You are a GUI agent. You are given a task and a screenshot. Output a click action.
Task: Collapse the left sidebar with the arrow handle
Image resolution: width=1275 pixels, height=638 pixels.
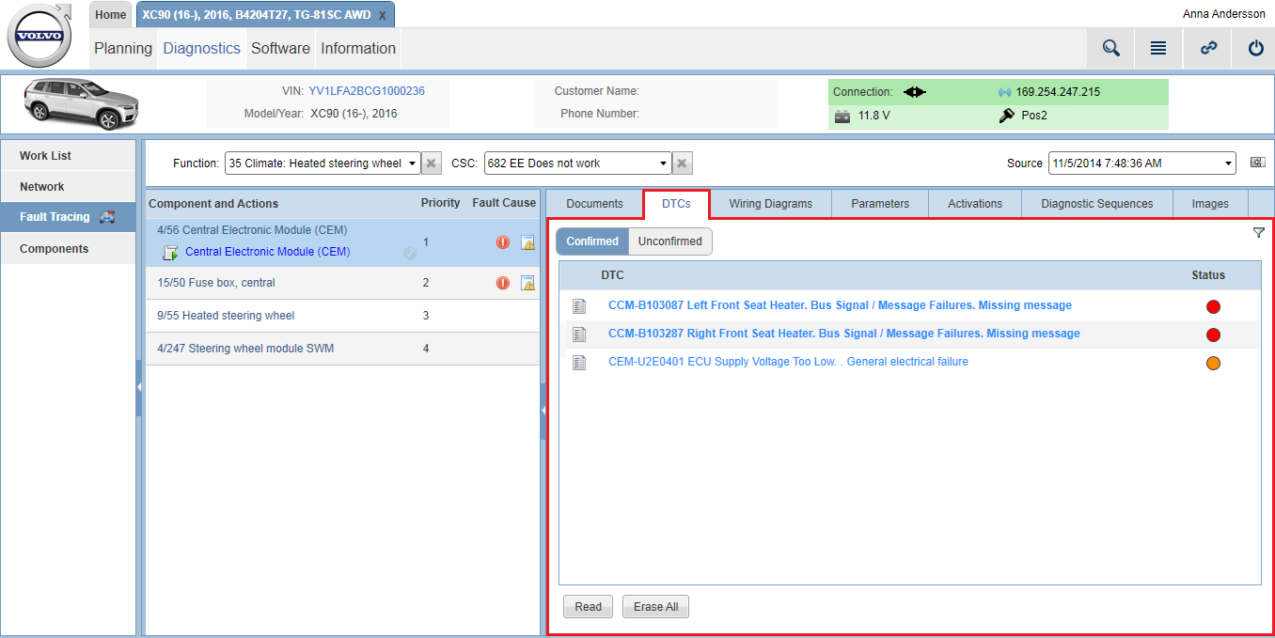click(x=139, y=387)
